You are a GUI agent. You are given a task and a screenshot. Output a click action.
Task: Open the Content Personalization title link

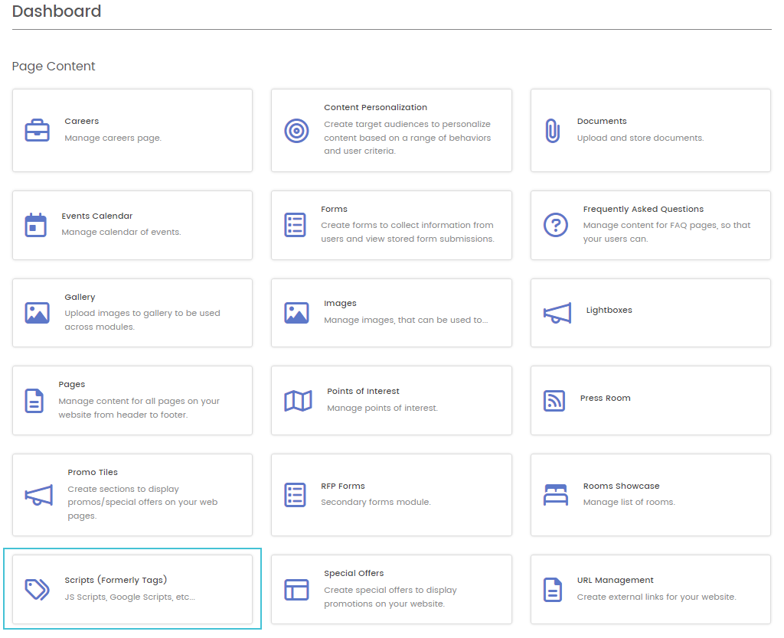375,107
